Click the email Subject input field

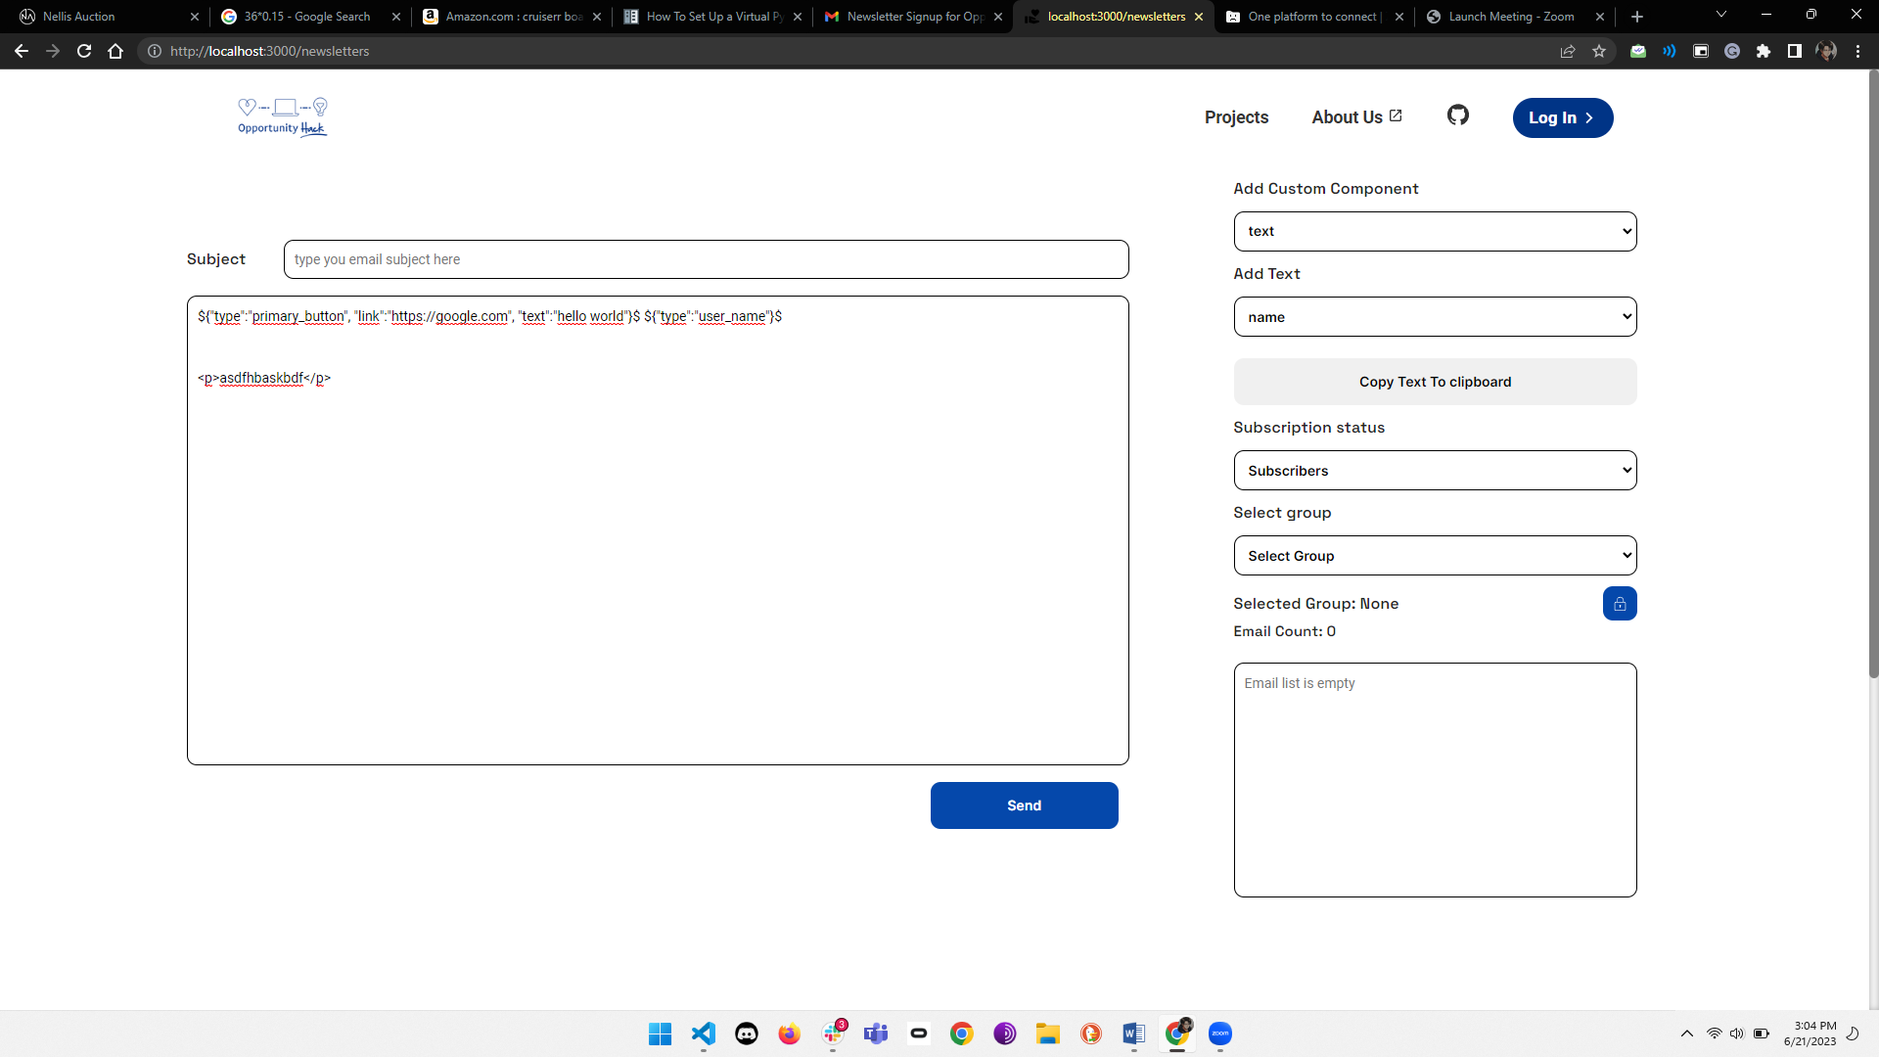click(x=706, y=259)
